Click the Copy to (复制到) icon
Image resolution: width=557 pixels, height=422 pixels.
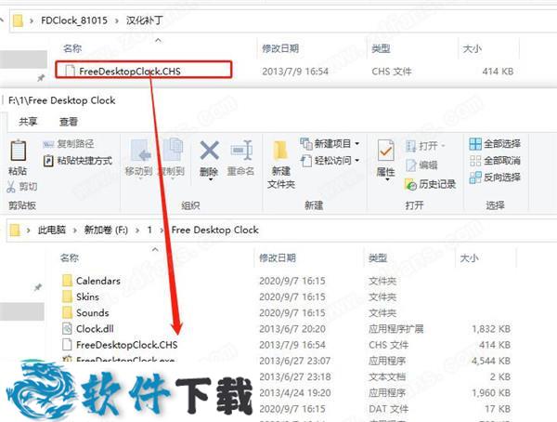pos(173,151)
